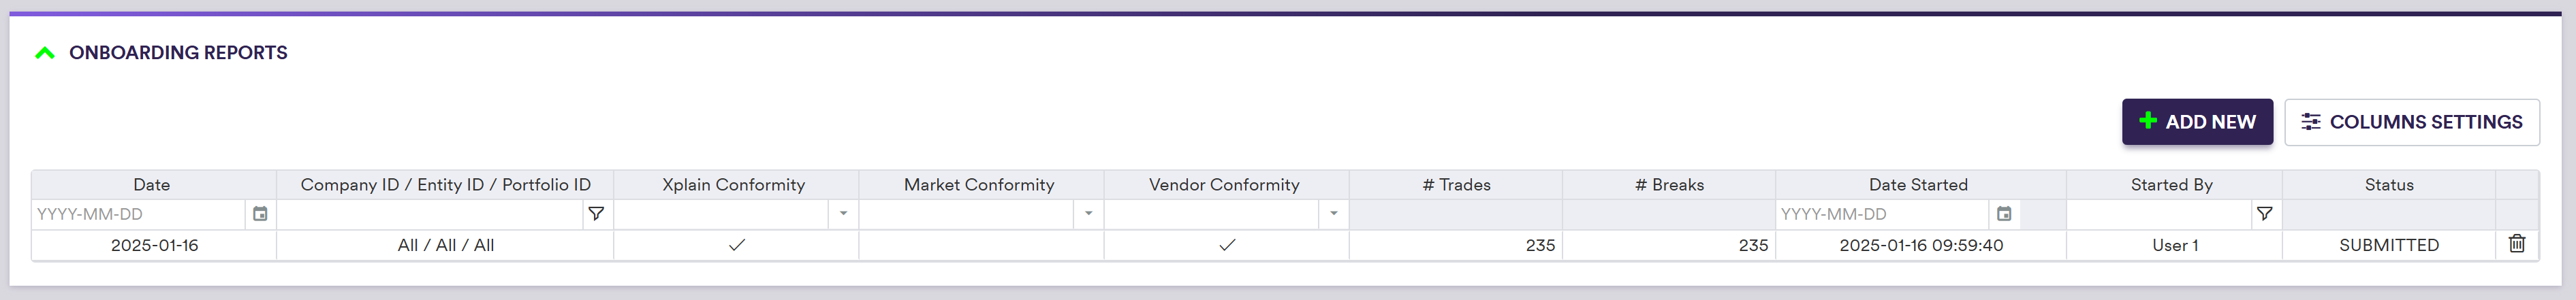Open the Date filter calendar picker
This screenshot has height=300, width=2576.
260,214
